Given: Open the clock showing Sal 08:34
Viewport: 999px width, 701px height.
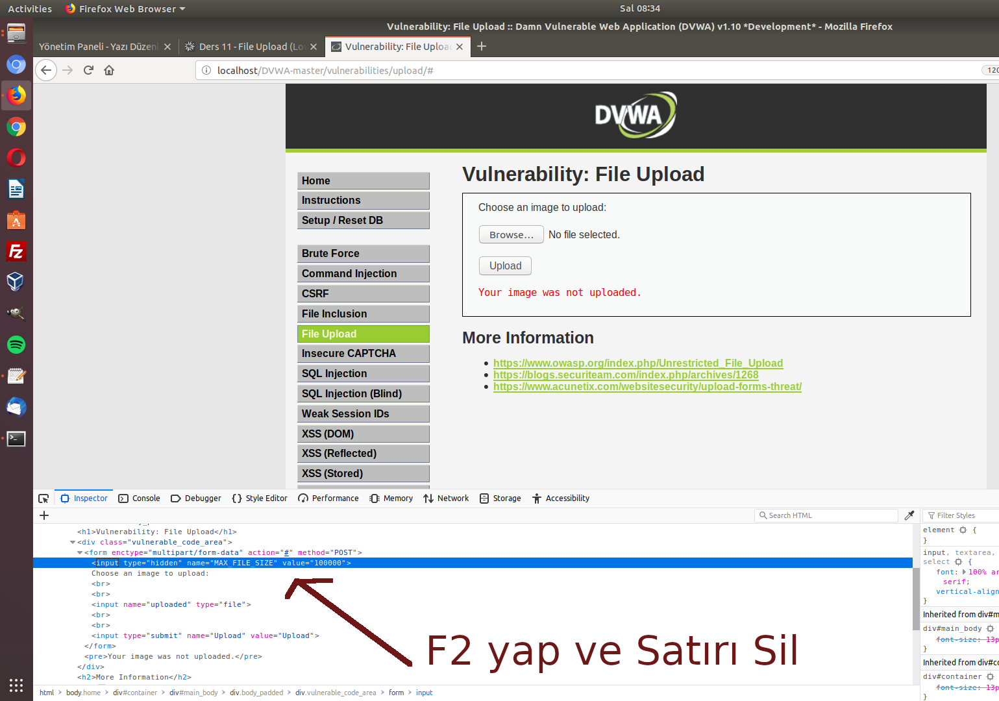Looking at the screenshot, I should pos(640,8).
